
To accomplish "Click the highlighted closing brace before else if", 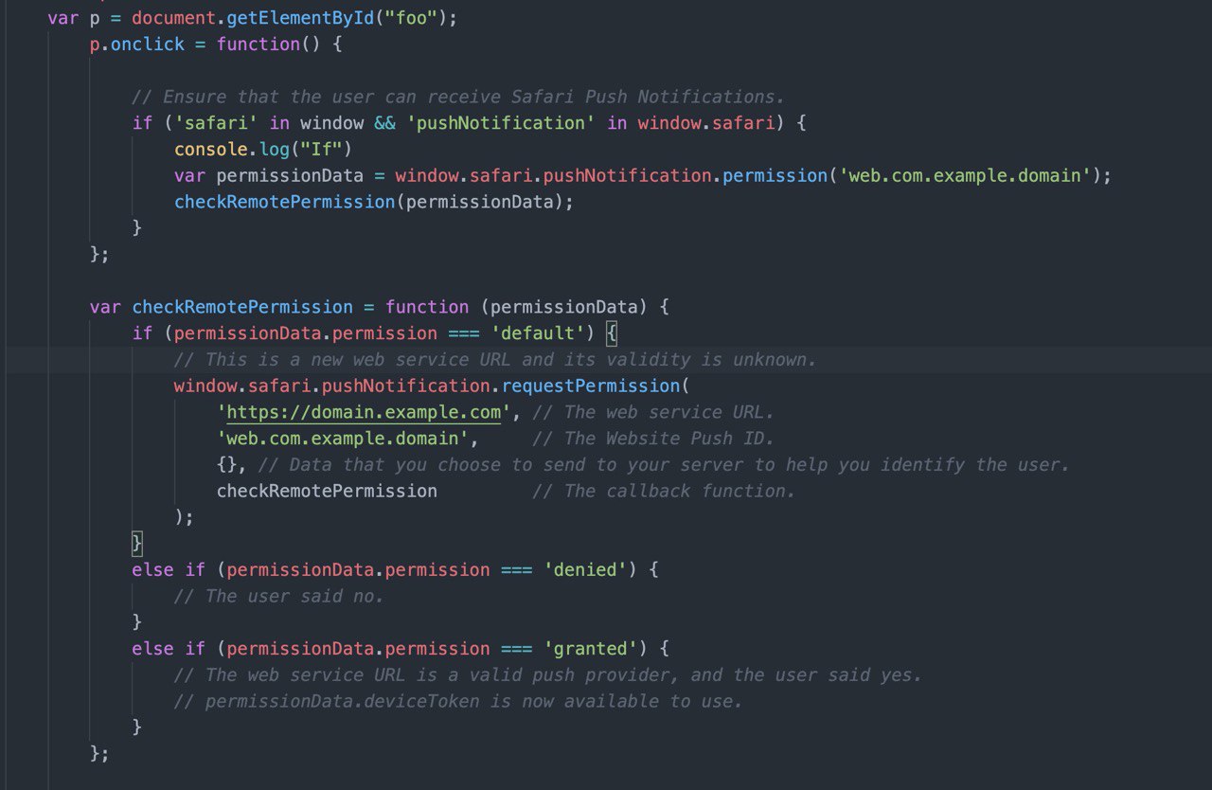I will pyautogui.click(x=137, y=544).
